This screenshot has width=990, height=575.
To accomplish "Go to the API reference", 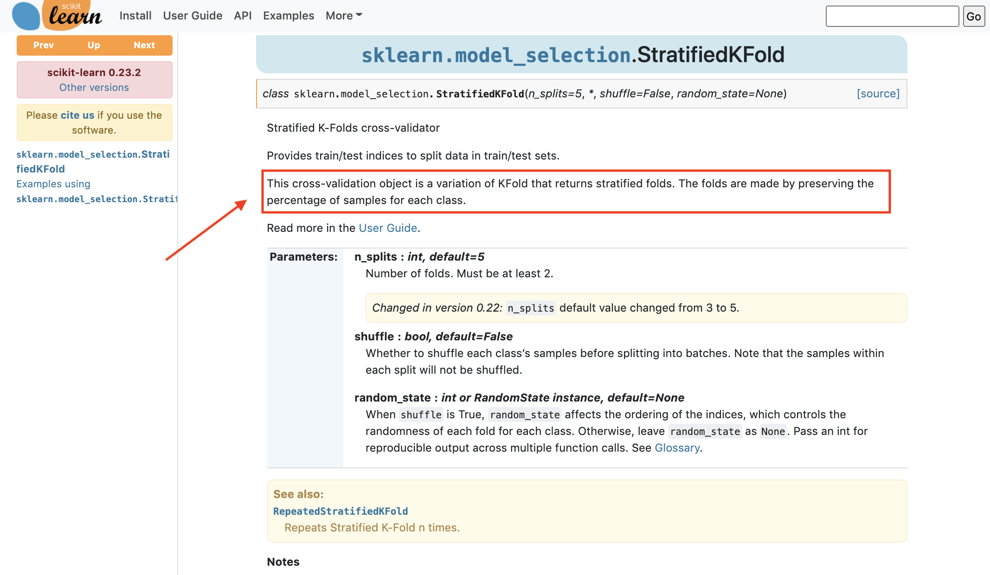I will (243, 16).
